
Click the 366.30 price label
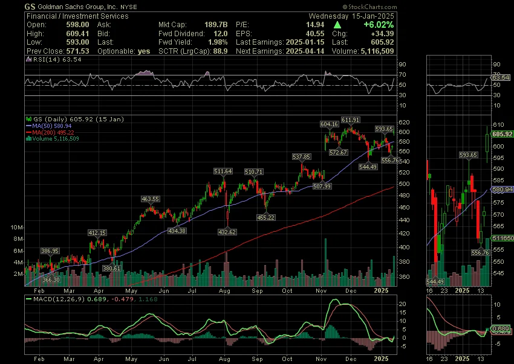pos(51,280)
